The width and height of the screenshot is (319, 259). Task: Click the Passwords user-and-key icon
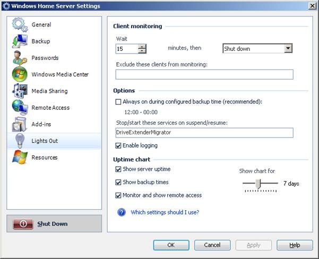pos(20,58)
